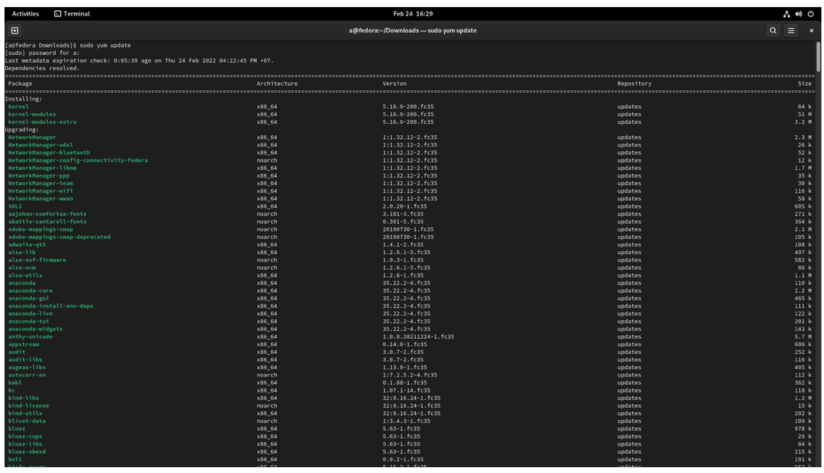Select the kernel-modules package name

(x=32, y=115)
